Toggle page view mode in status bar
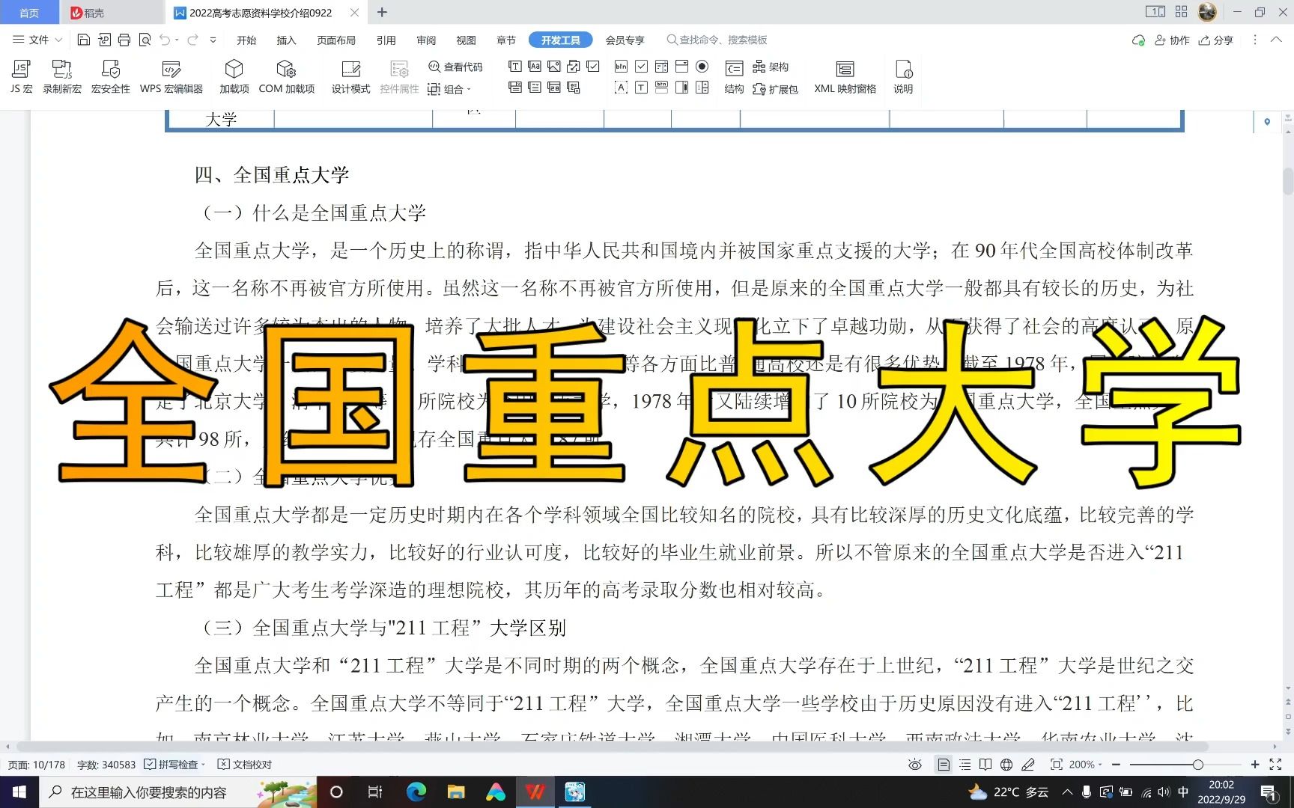This screenshot has height=808, width=1294. (x=944, y=765)
